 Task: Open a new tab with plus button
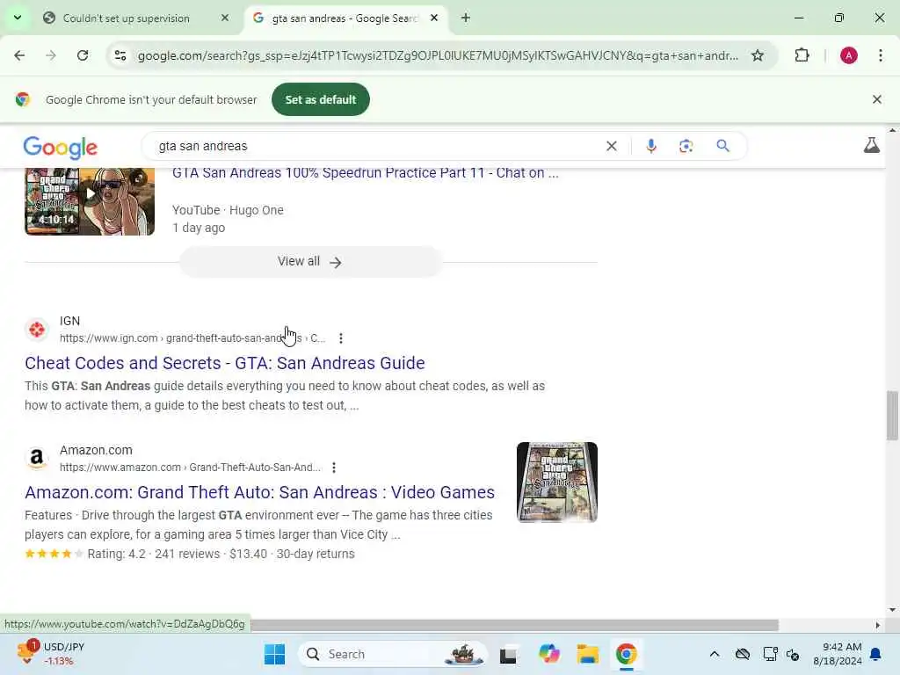coord(466,18)
